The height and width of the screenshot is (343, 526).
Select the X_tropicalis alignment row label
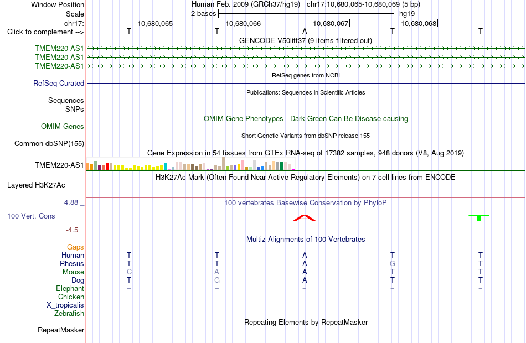point(65,305)
